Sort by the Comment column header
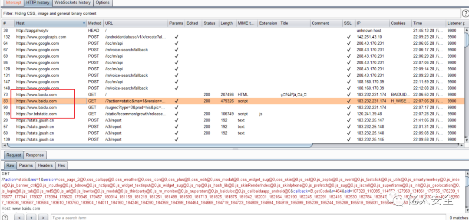The width and height of the screenshot is (469, 220). 326,23
